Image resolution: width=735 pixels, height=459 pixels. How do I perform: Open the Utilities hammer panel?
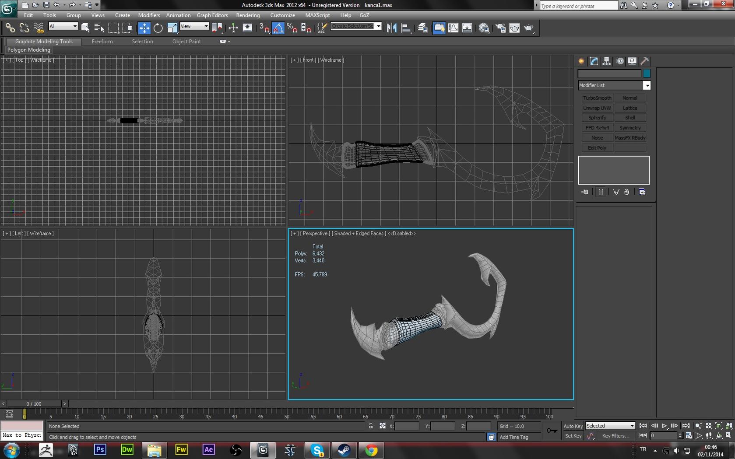point(644,61)
